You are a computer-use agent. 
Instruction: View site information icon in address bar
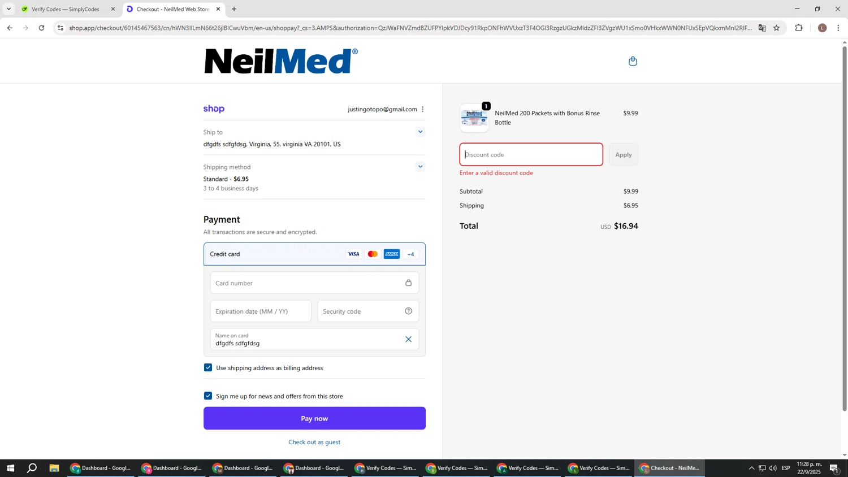60,28
